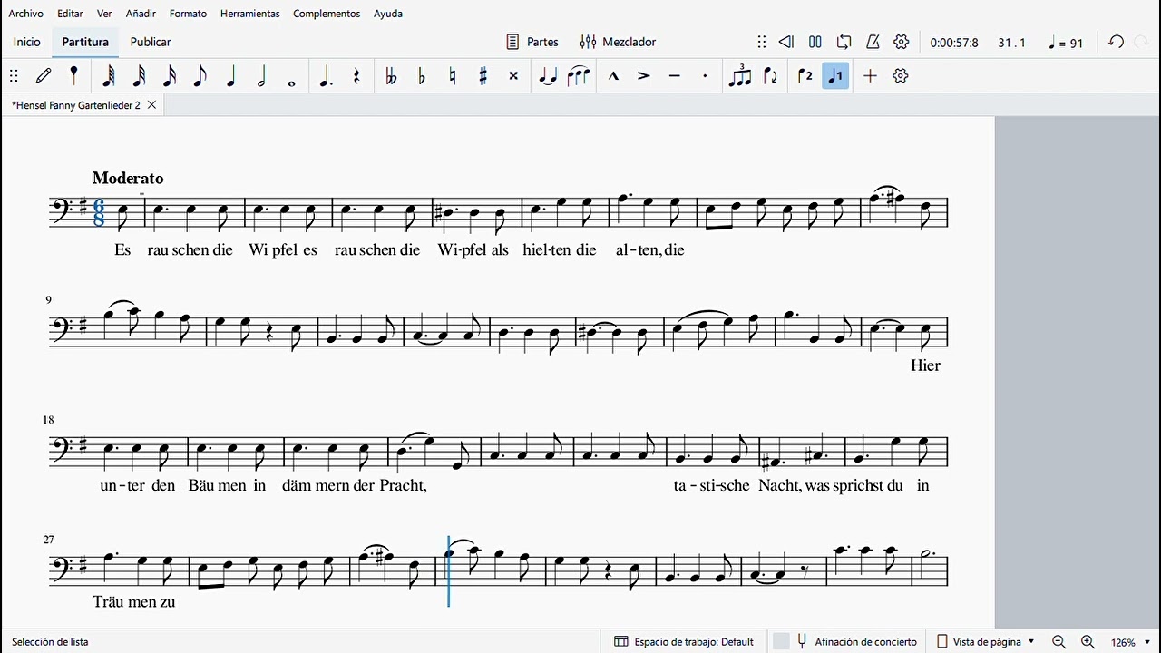The image size is (1161, 653).
Task: Open note input toolbar customization gear
Action: (901, 76)
